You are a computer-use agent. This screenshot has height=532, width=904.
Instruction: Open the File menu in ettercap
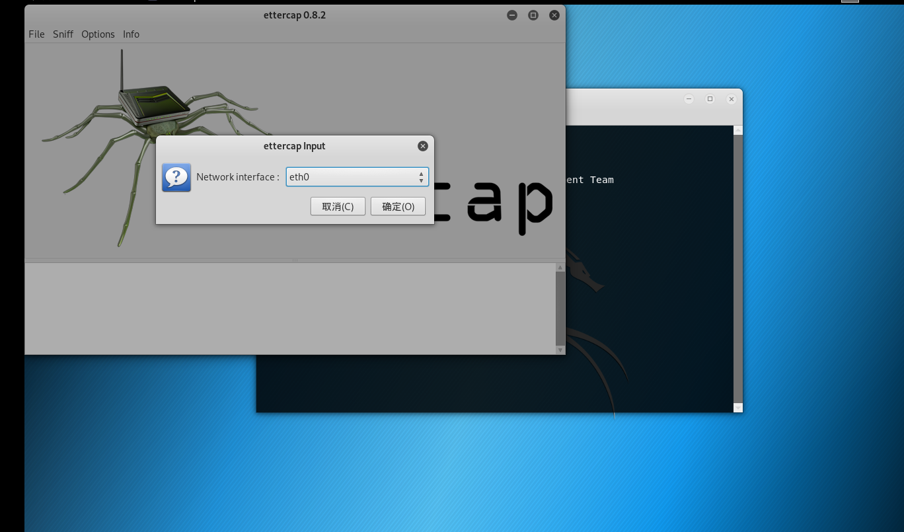(36, 34)
